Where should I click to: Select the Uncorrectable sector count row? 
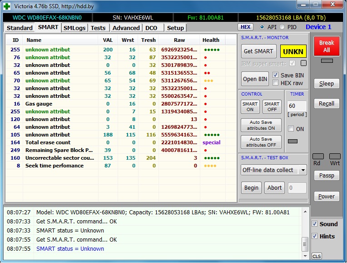click(121, 158)
